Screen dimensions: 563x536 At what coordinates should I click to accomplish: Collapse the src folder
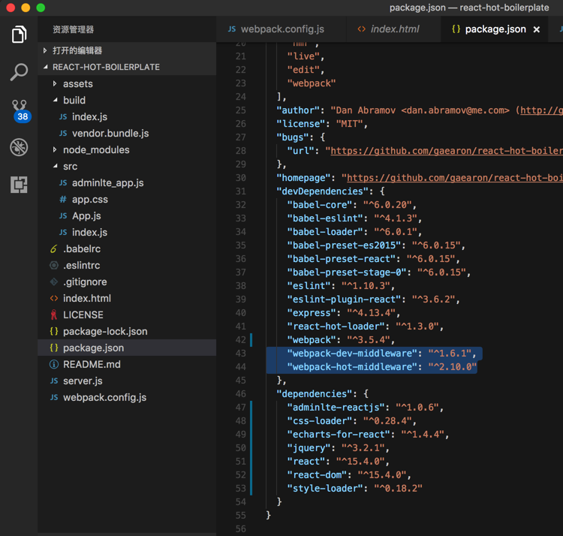70,166
